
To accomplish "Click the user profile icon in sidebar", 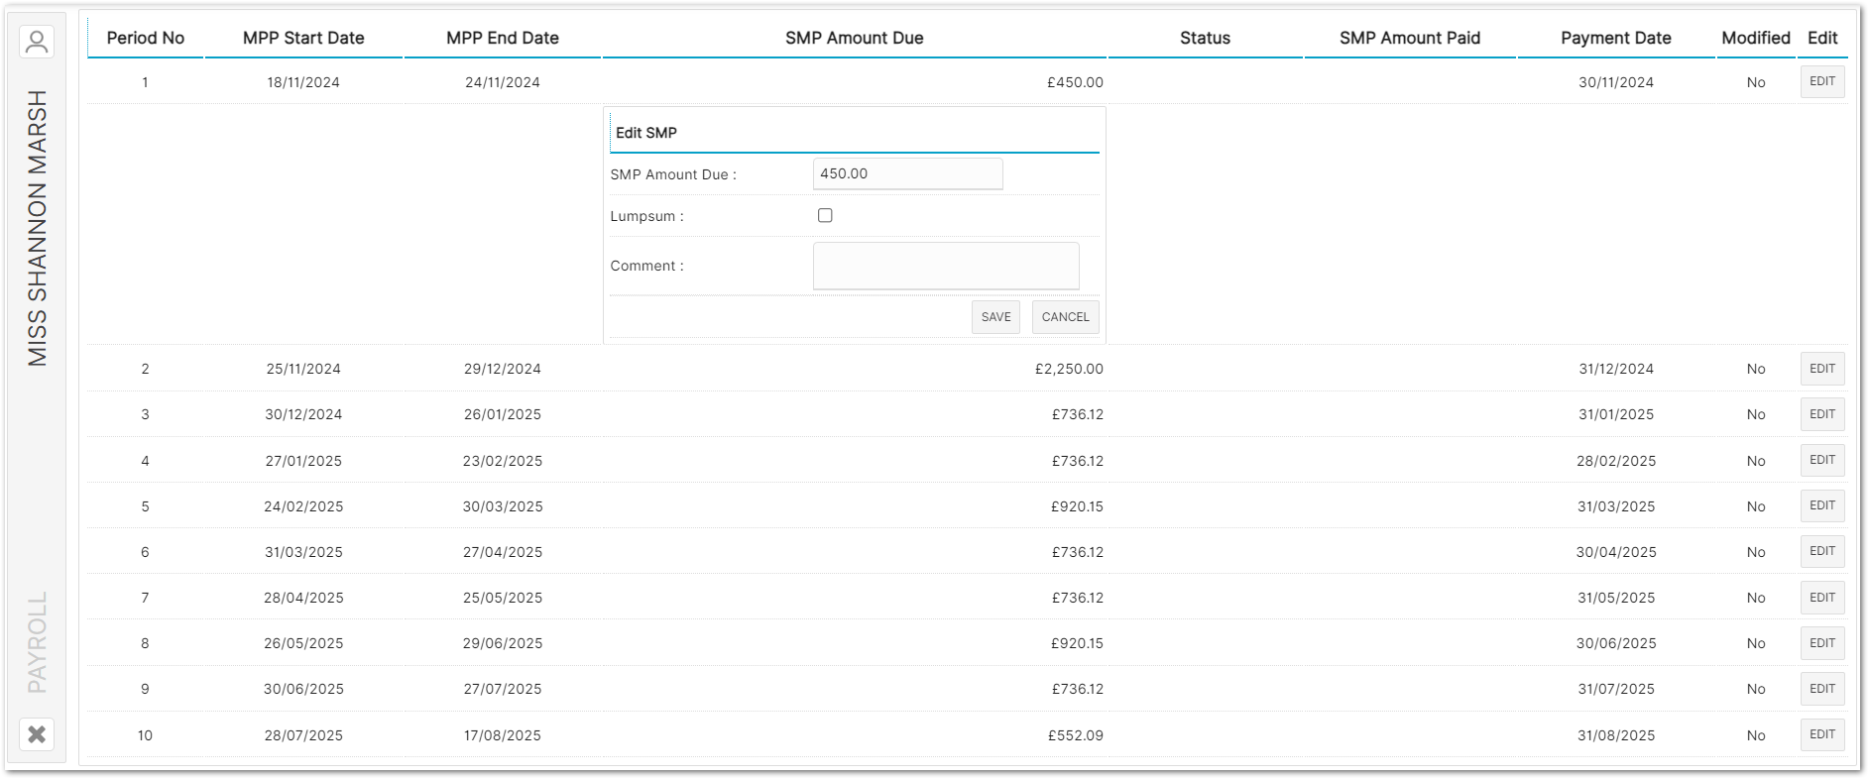I will tap(37, 42).
